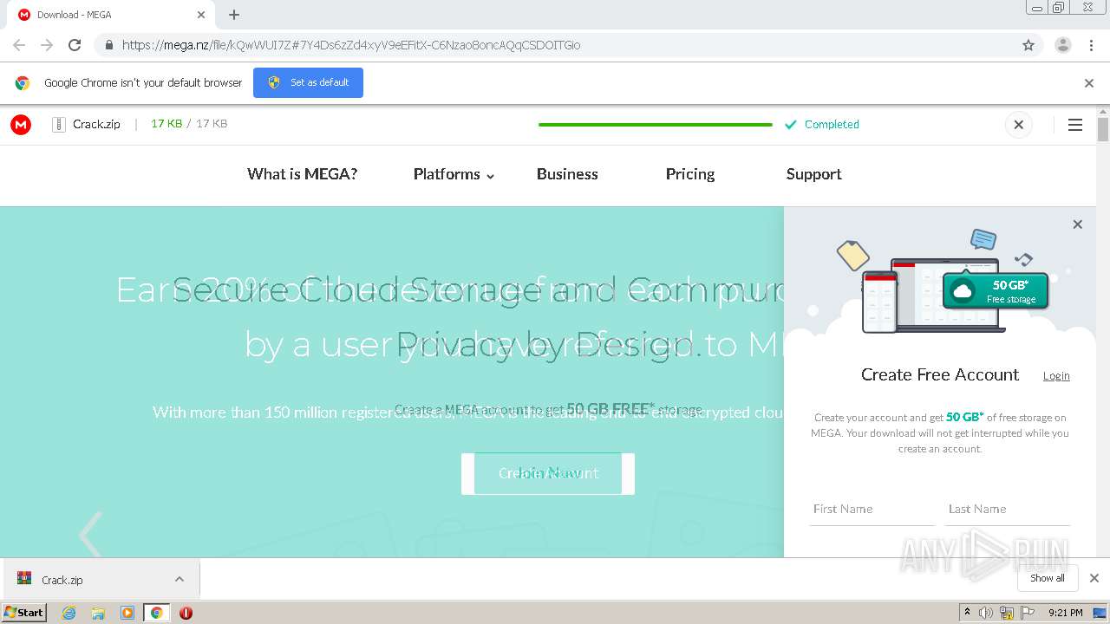The width and height of the screenshot is (1110, 624).
Task: Click the Action Center flag tray icon
Action: point(1028,613)
